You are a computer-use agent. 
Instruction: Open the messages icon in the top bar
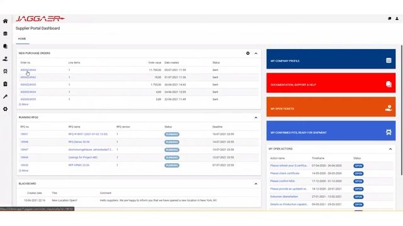point(390,18)
